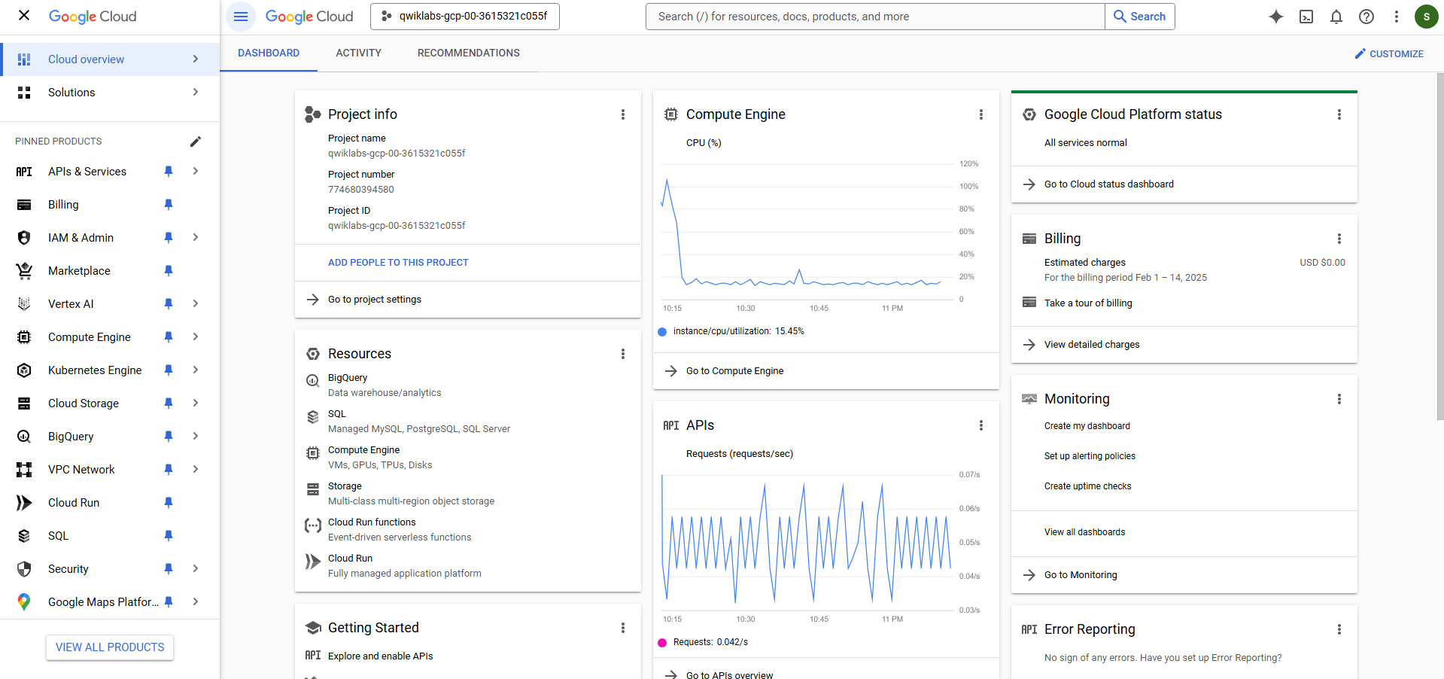Image resolution: width=1444 pixels, height=679 pixels.
Task: Click the Google Cloud logo in sidebar
Action: coord(93,17)
